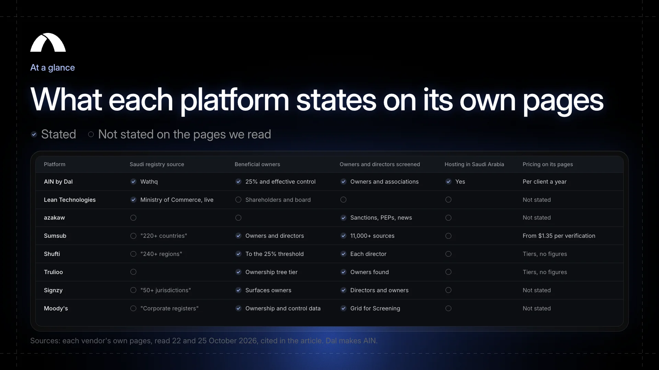Click the checkmark beside 11,000+ sources
This screenshot has width=659, height=370.
point(344,236)
